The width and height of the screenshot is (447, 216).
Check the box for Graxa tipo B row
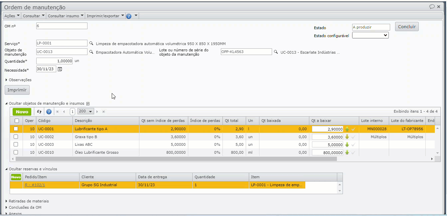tap(16, 137)
